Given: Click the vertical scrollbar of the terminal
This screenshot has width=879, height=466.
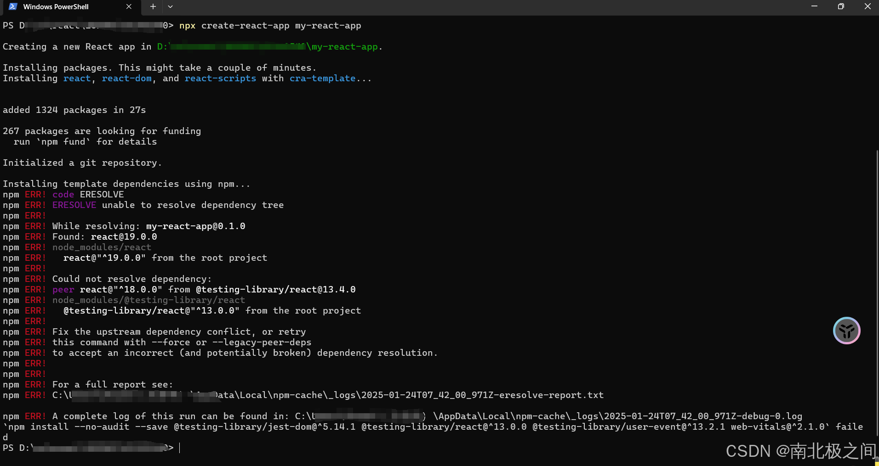Looking at the screenshot, I should click(x=877, y=294).
